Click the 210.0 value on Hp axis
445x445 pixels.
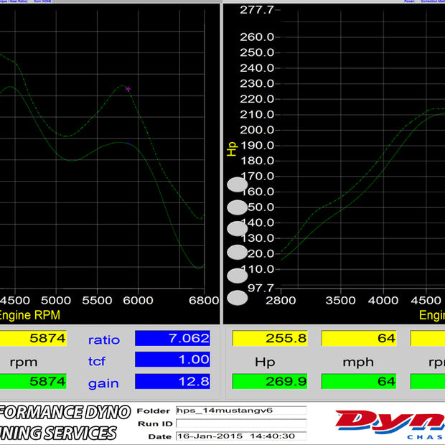257,114
